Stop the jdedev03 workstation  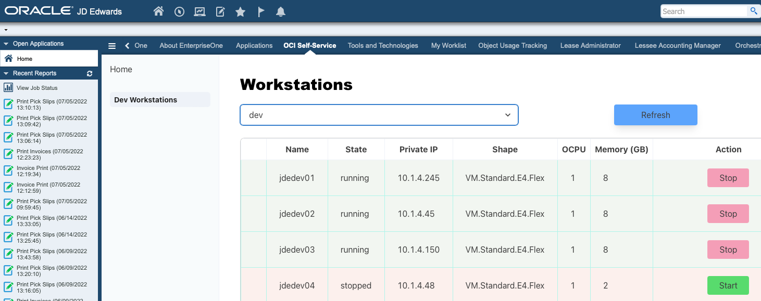point(728,250)
